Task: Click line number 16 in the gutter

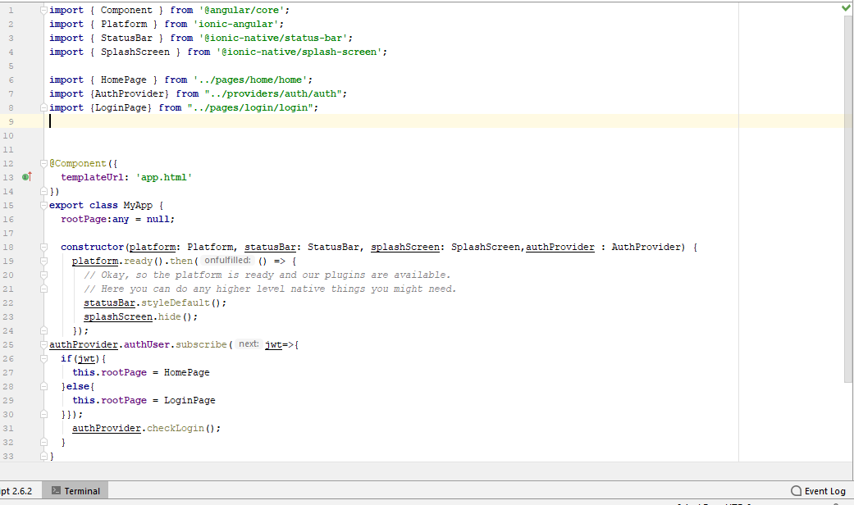Action: pyautogui.click(x=9, y=218)
